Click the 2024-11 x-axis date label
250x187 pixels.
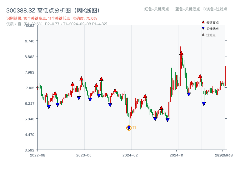click(176, 155)
